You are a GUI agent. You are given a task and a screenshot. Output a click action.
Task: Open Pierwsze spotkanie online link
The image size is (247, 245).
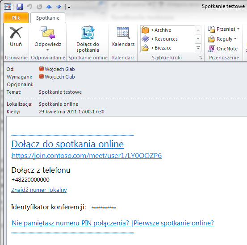tap(174, 223)
